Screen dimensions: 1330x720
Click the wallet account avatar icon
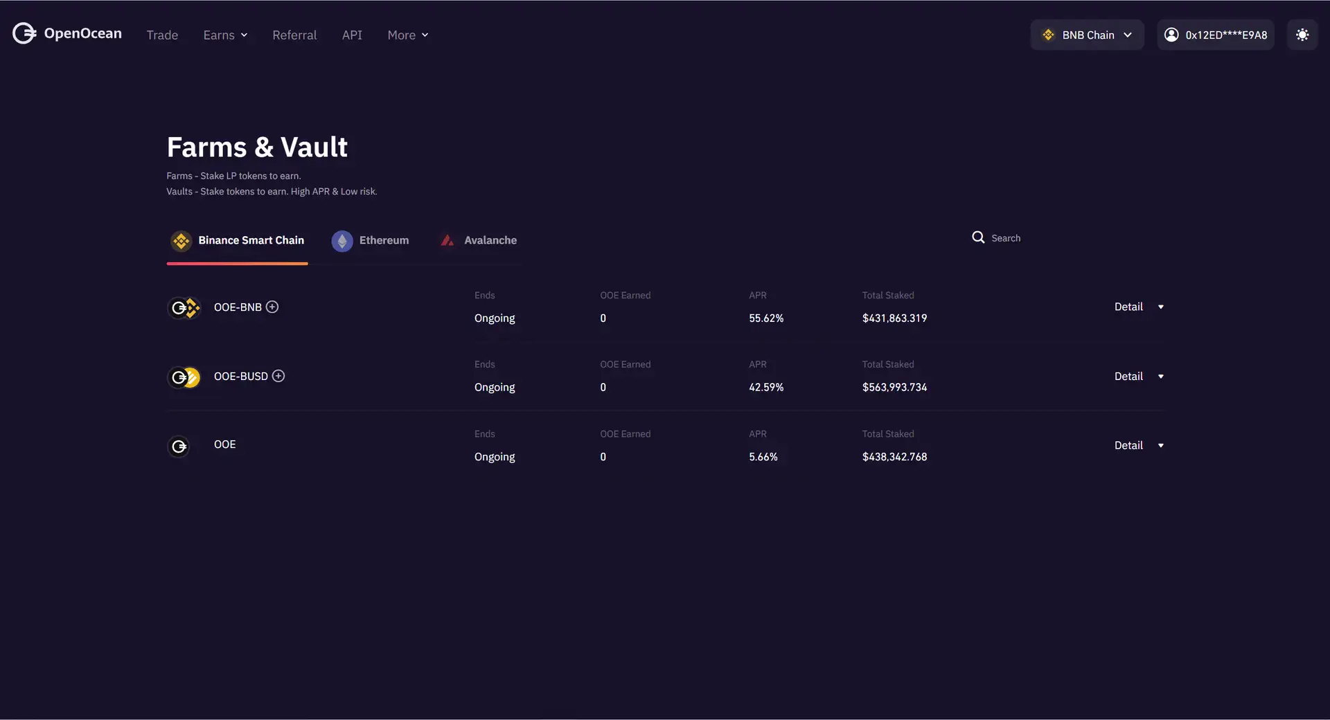click(1171, 35)
